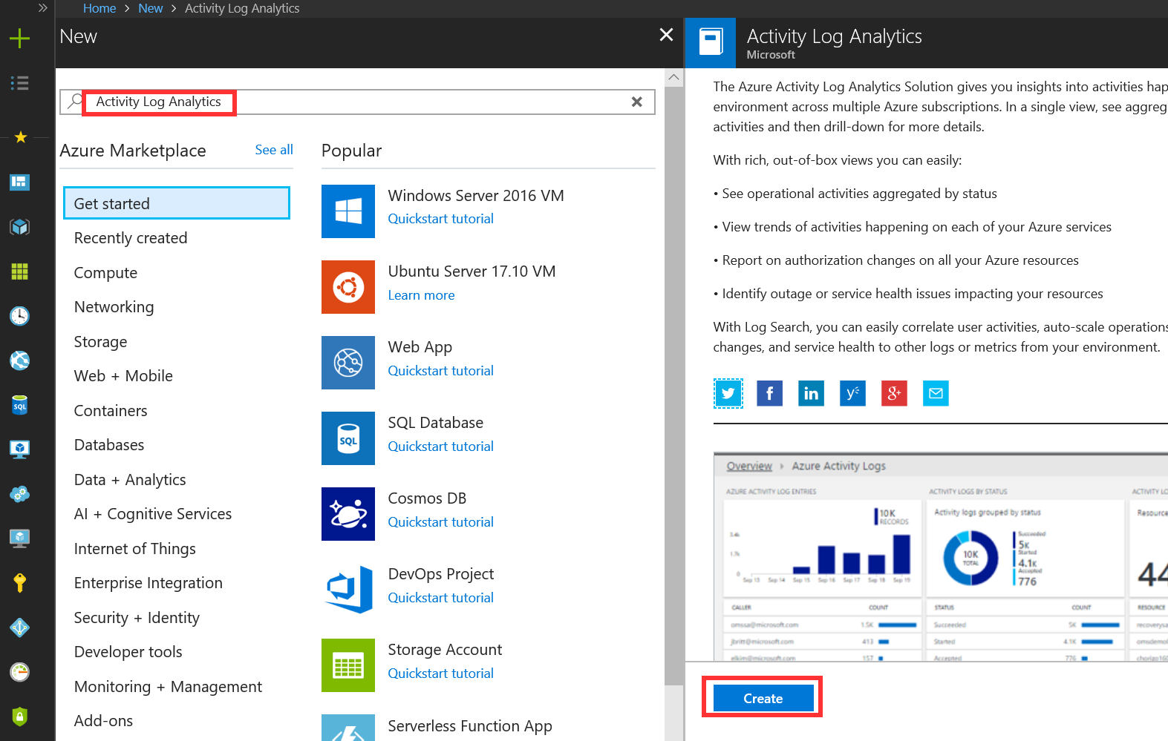1168x741 pixels.
Task: Select Networking category
Action: (114, 307)
